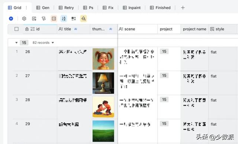Open the row height tool

74,19
